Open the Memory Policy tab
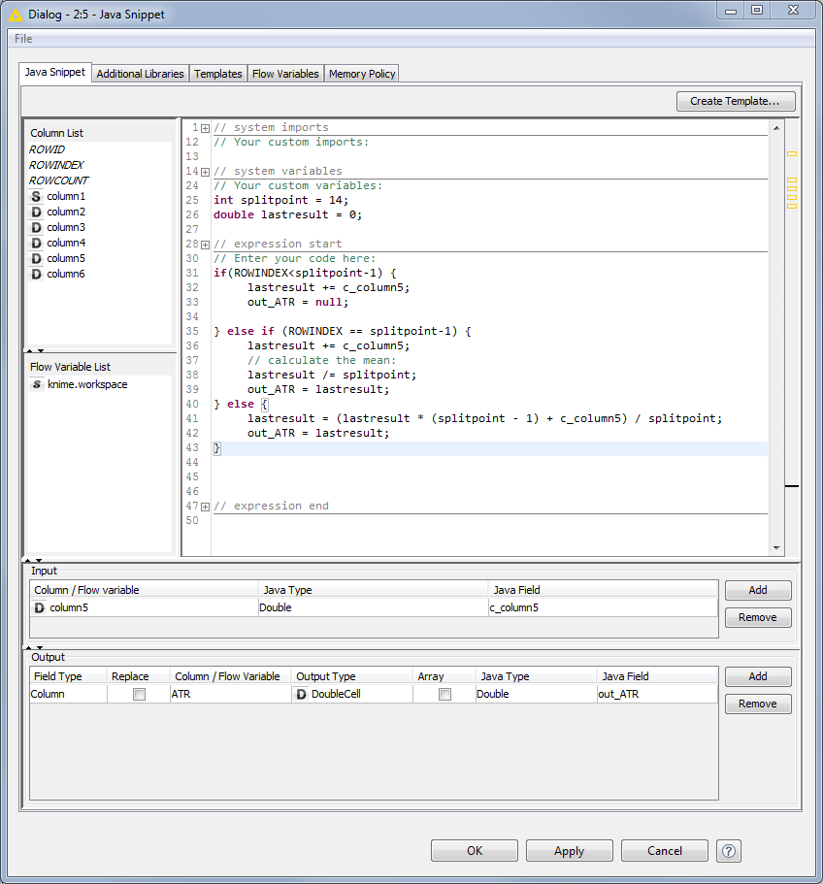This screenshot has width=823, height=884. [x=362, y=74]
